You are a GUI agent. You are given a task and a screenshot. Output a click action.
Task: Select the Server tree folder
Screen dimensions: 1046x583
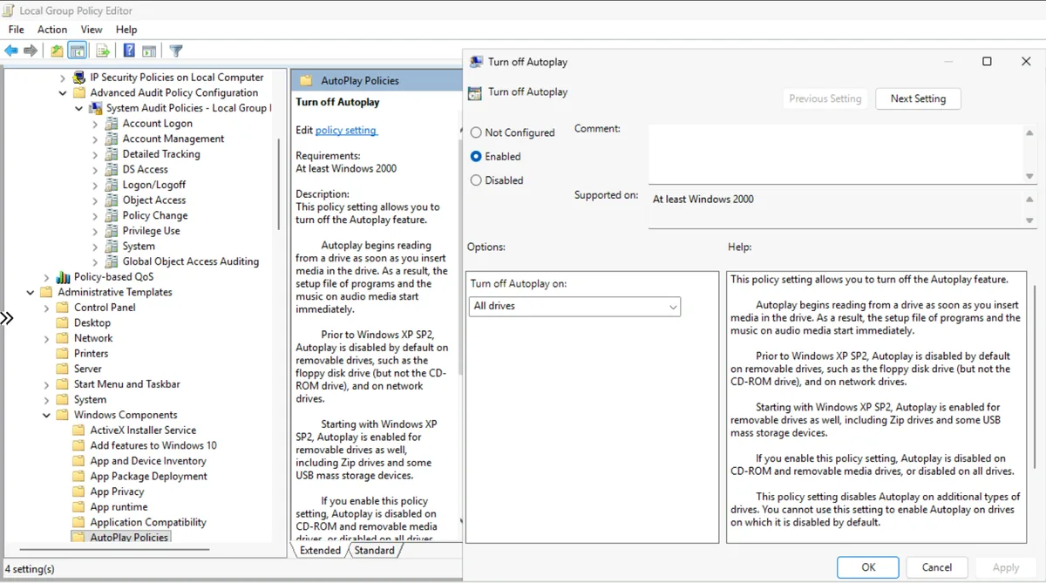point(88,369)
